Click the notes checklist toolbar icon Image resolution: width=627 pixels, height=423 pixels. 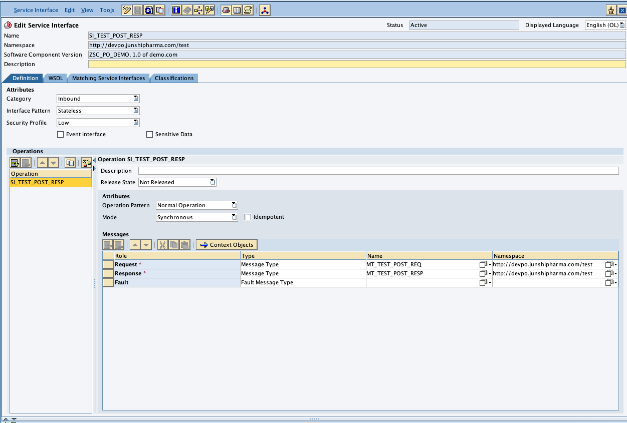click(209, 10)
